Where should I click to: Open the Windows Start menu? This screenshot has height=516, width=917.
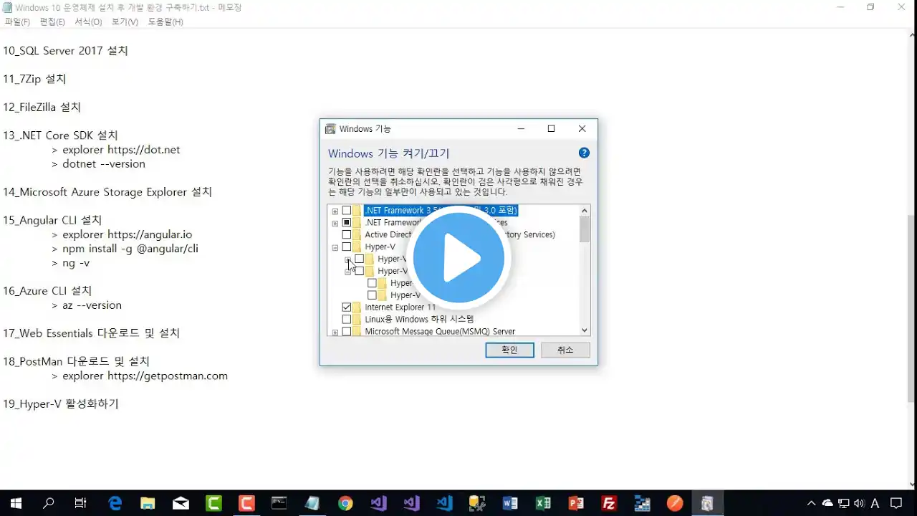coord(16,503)
